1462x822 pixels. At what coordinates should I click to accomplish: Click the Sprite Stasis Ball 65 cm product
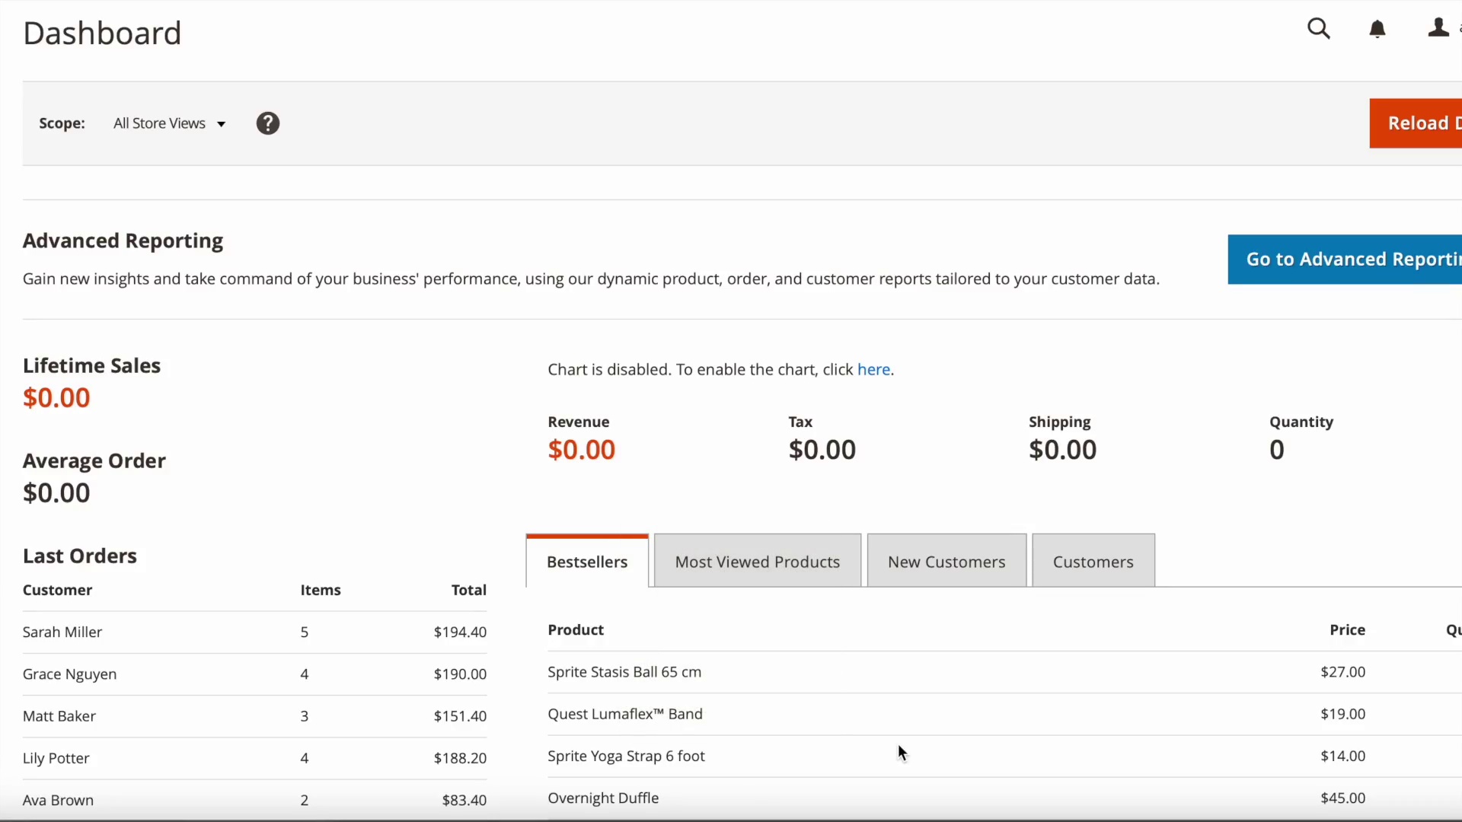click(624, 672)
